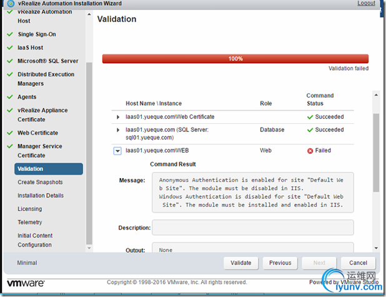Select the Web Certificate sidebar step
The width and height of the screenshot is (386, 297).
(37, 133)
